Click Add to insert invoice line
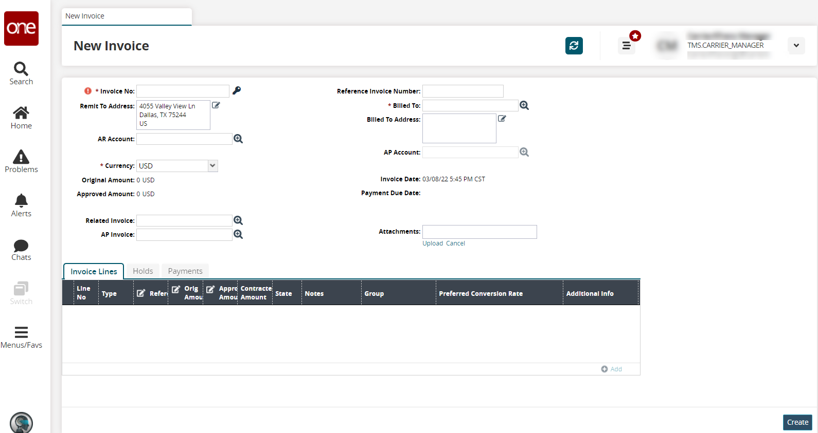This screenshot has width=818, height=433. point(612,369)
